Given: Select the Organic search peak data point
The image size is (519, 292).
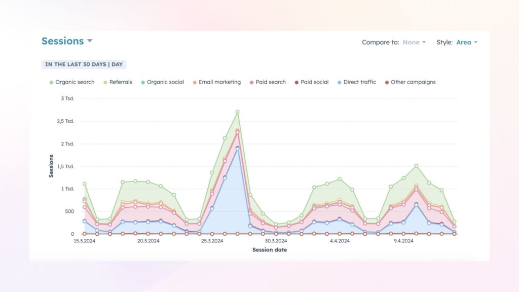Looking at the screenshot, I should click(237, 112).
